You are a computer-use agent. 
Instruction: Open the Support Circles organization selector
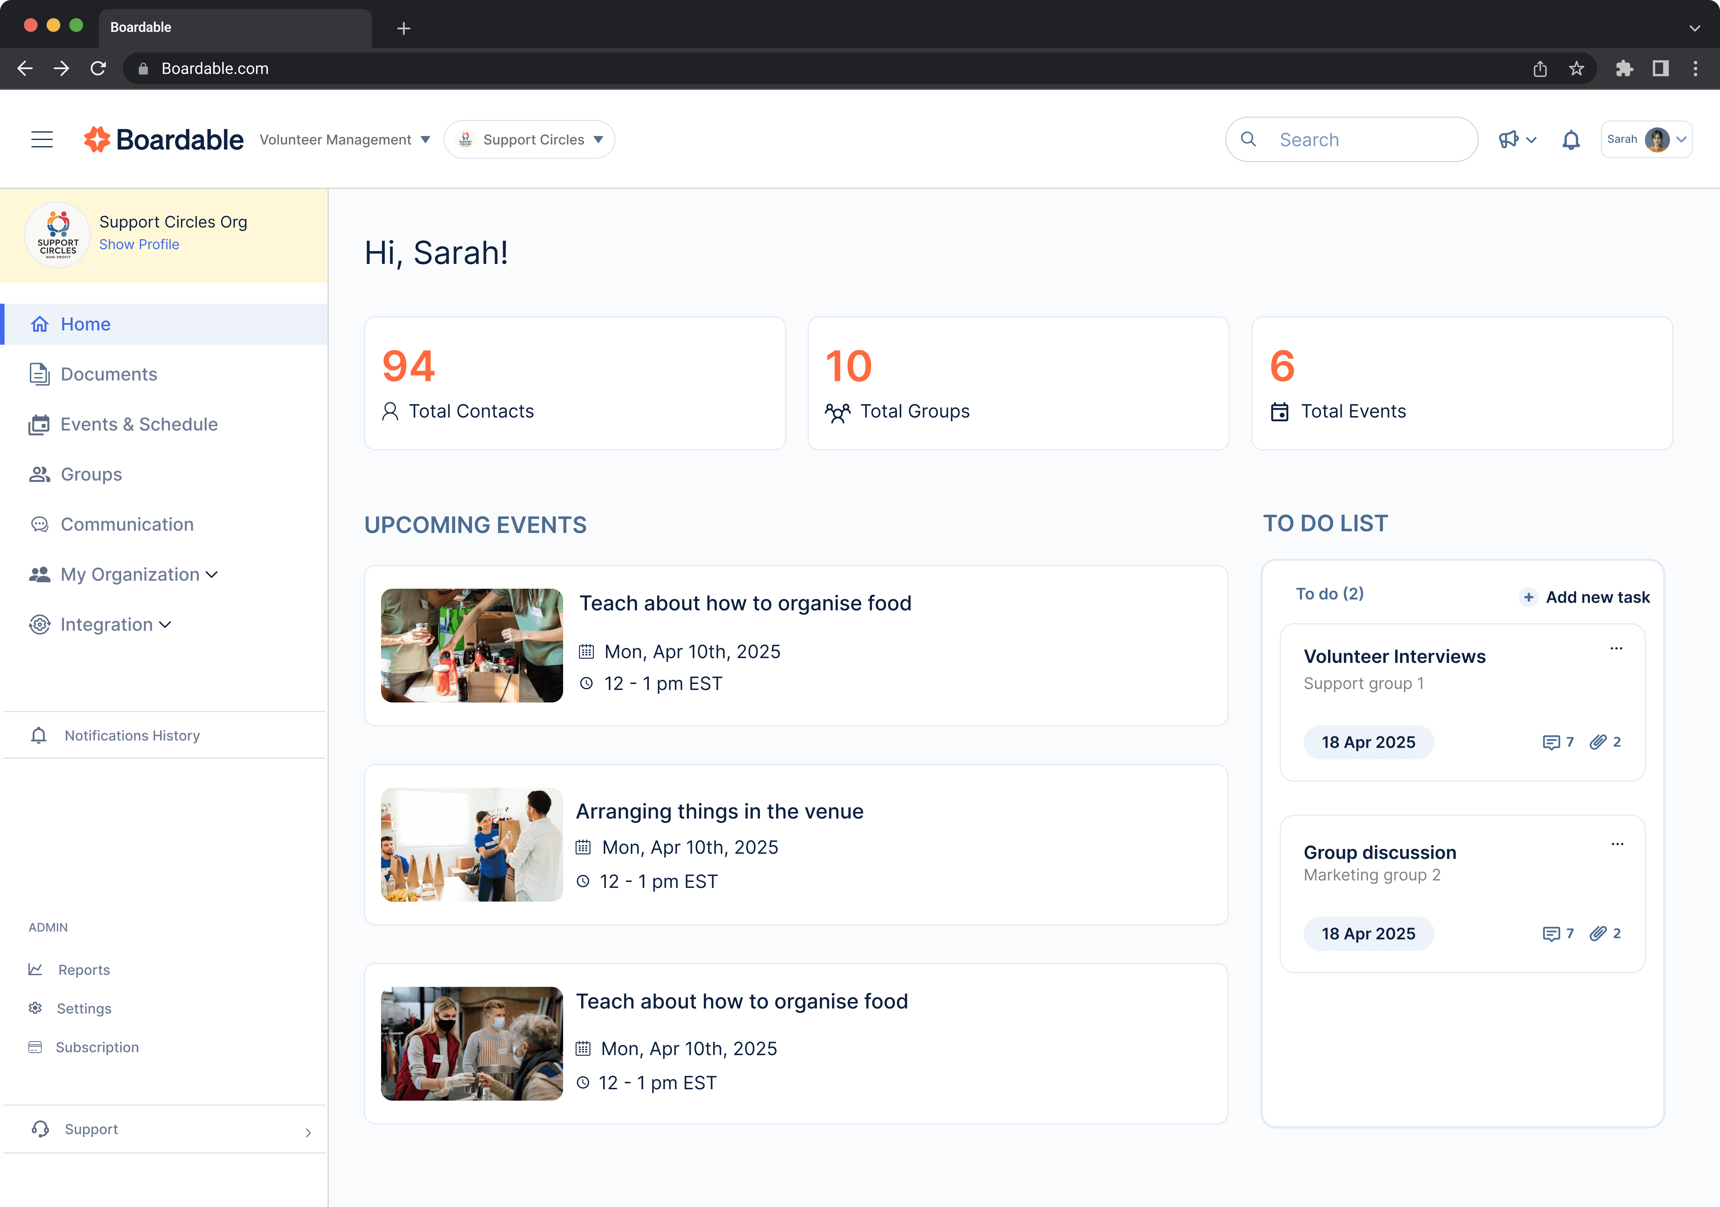tap(529, 139)
